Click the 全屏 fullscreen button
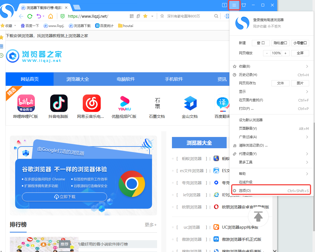This screenshot has width=315, height=252. coord(300,53)
